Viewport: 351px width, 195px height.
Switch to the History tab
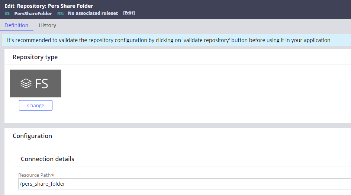pos(47,25)
